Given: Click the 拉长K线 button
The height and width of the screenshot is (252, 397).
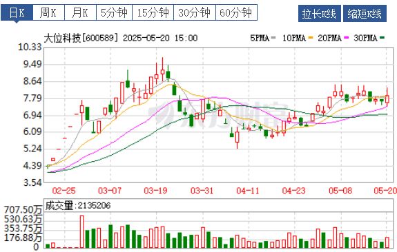Looking at the screenshot, I should (x=319, y=14).
